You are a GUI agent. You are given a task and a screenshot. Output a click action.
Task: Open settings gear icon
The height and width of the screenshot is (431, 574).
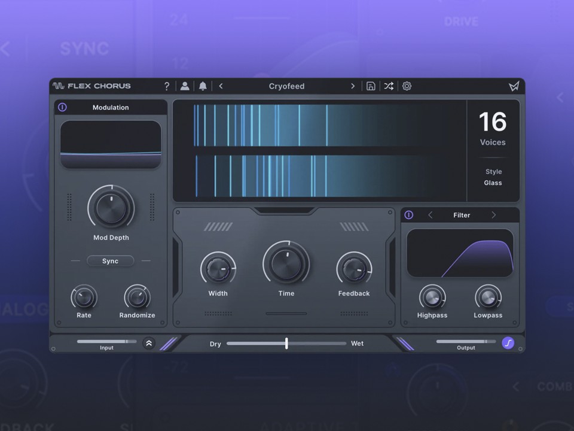tap(407, 86)
